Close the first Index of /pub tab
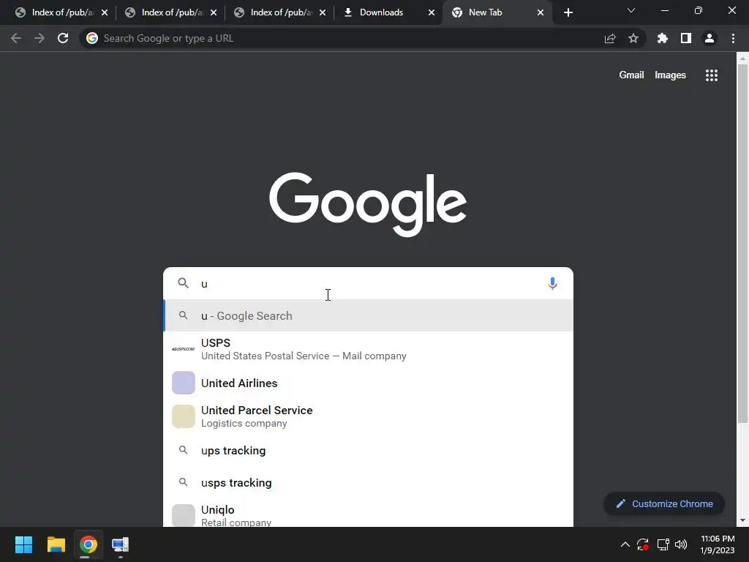 (x=105, y=12)
